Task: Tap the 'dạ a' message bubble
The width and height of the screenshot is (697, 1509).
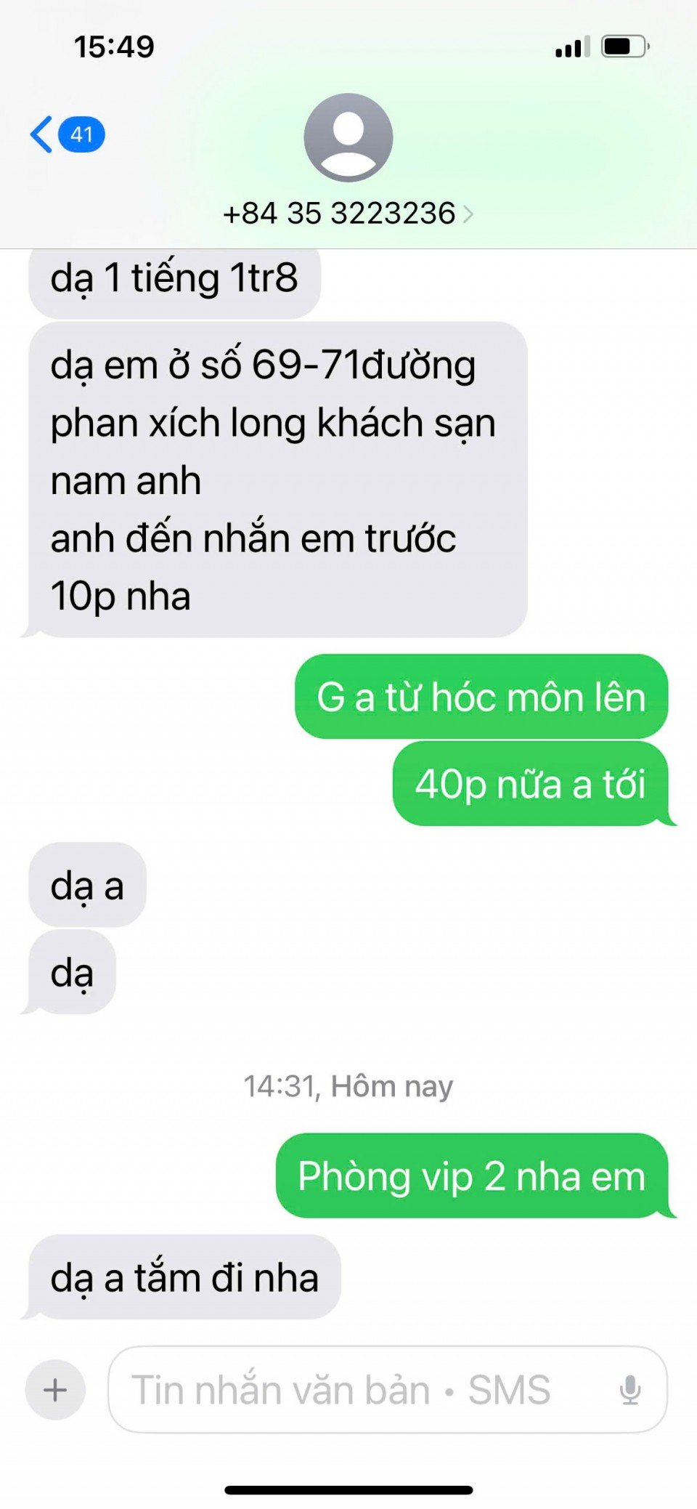Action: pos(87,885)
